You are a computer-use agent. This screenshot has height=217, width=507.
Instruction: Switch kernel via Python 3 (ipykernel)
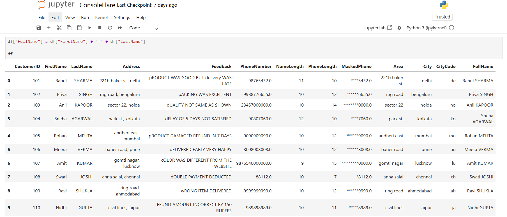point(427,28)
